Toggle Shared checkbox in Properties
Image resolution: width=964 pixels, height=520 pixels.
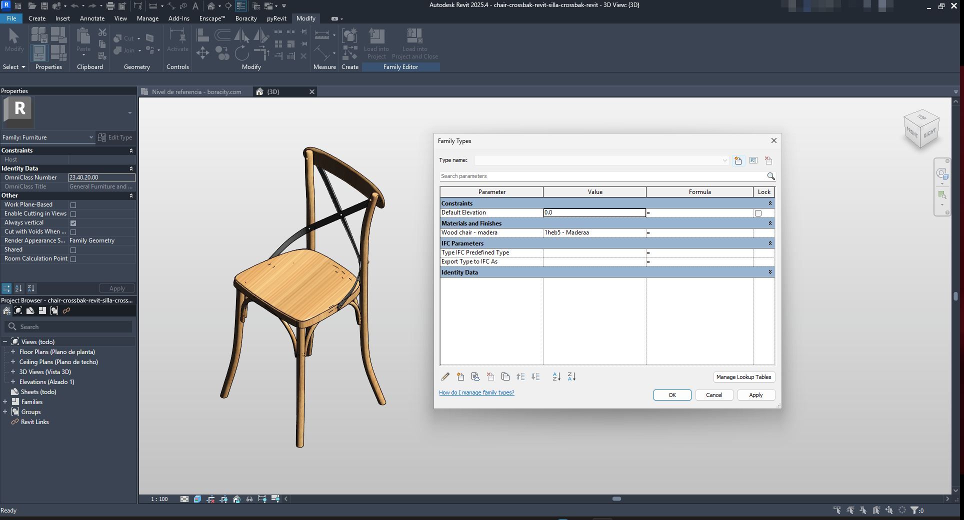tap(73, 250)
